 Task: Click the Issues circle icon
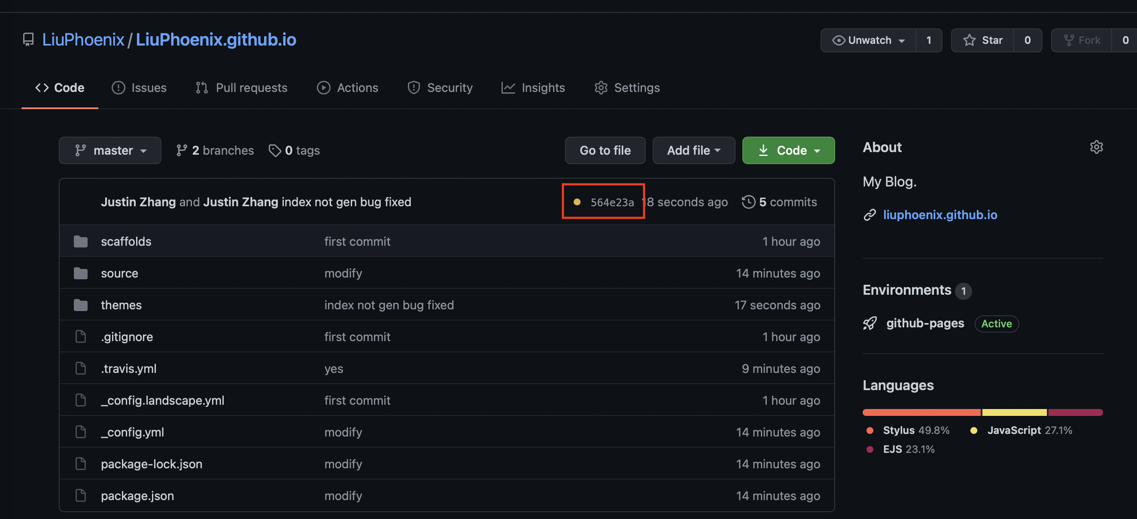click(x=118, y=88)
